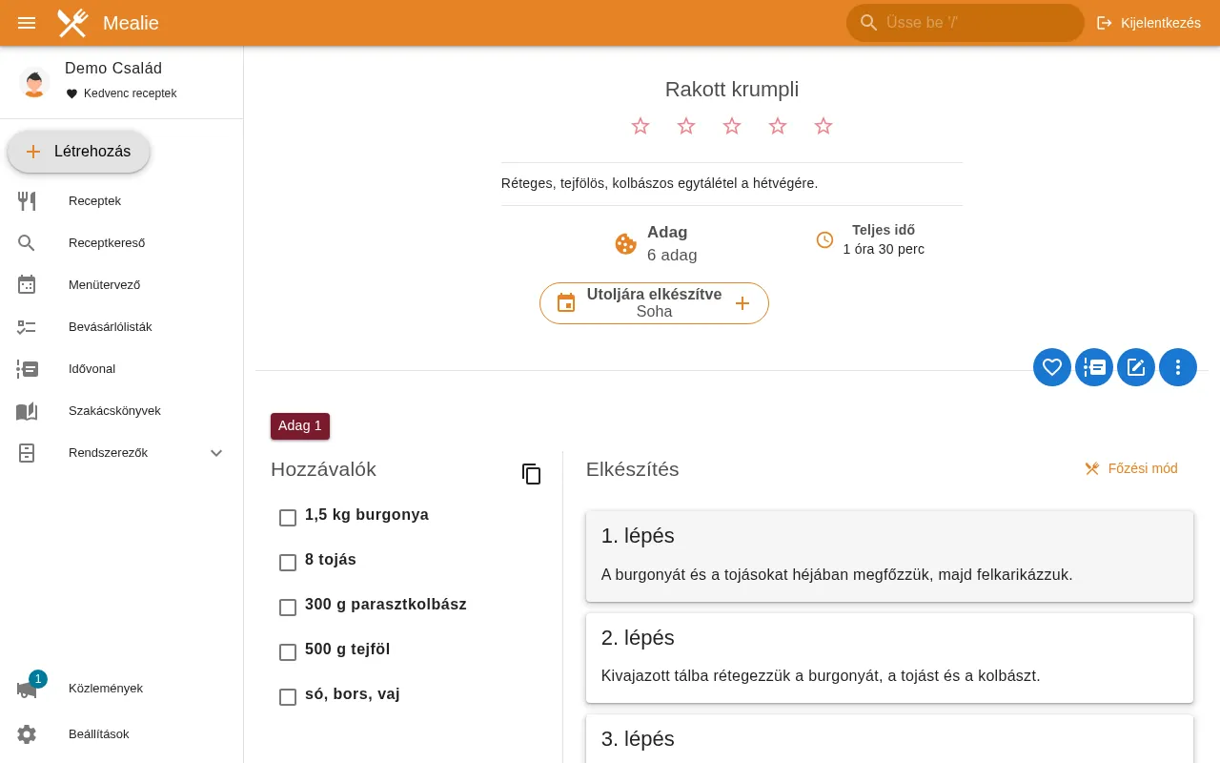Rate the recipe one star
Viewport: 1220px width, 763px height.
coord(640,126)
